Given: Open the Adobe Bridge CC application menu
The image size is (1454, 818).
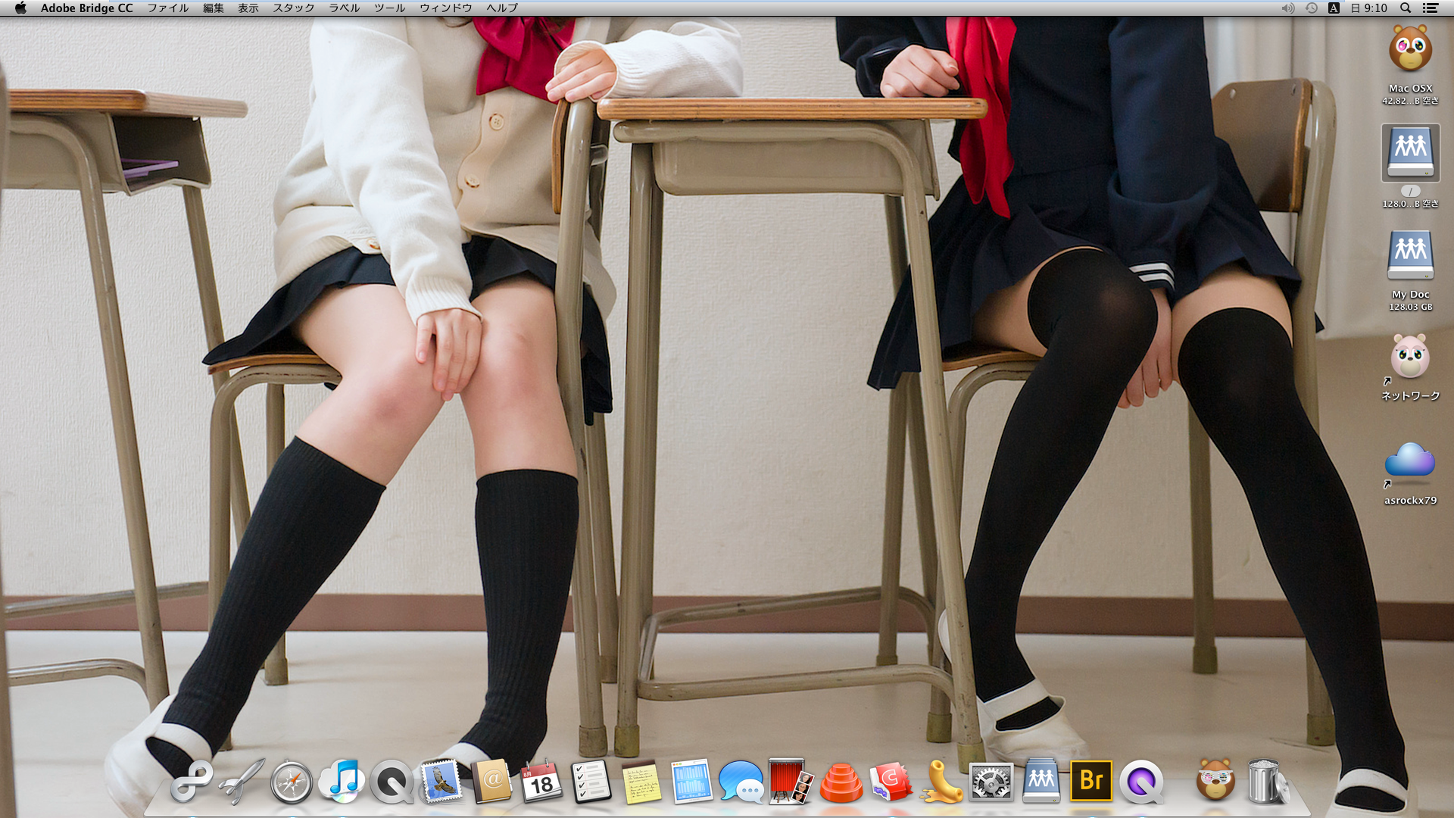Looking at the screenshot, I should [86, 8].
